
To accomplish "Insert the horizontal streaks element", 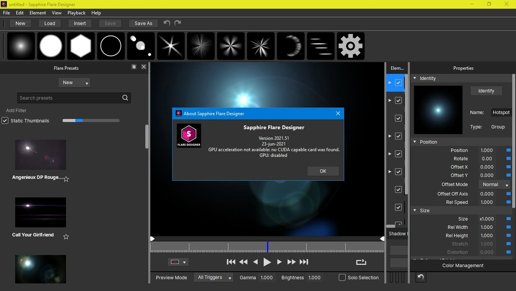I will click(x=321, y=46).
